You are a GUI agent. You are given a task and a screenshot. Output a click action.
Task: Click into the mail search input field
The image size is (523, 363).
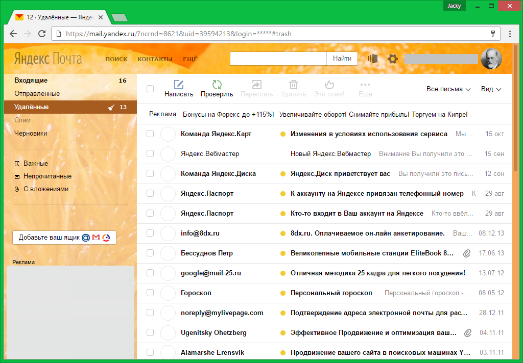click(278, 59)
